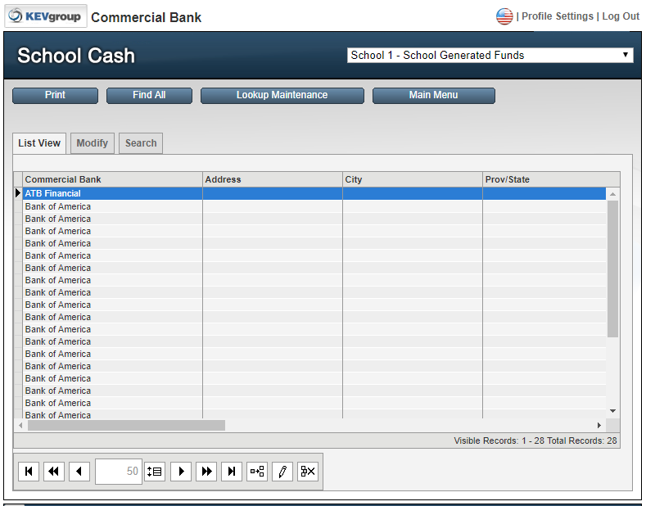Click the Find All button
This screenshot has width=646, height=506.
click(149, 95)
